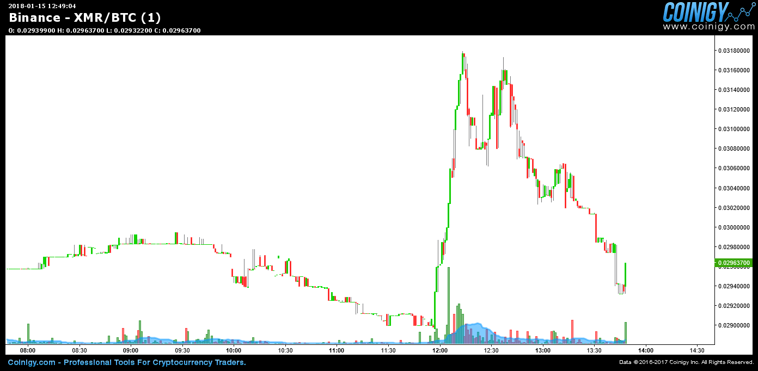This screenshot has height=371, width=758.
Task: Click the 0.03120000 price axis label
Action: click(x=735, y=109)
